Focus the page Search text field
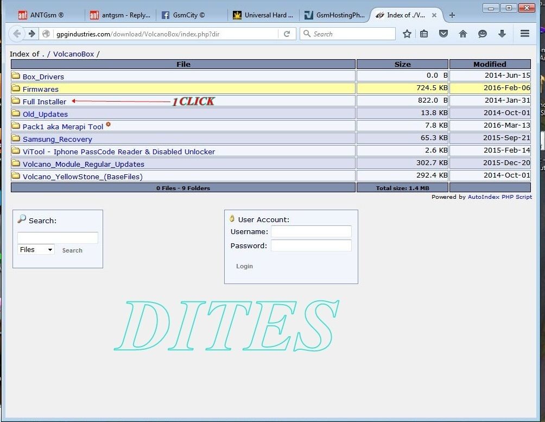Viewport: 545px width, 422px height. pyautogui.click(x=58, y=238)
